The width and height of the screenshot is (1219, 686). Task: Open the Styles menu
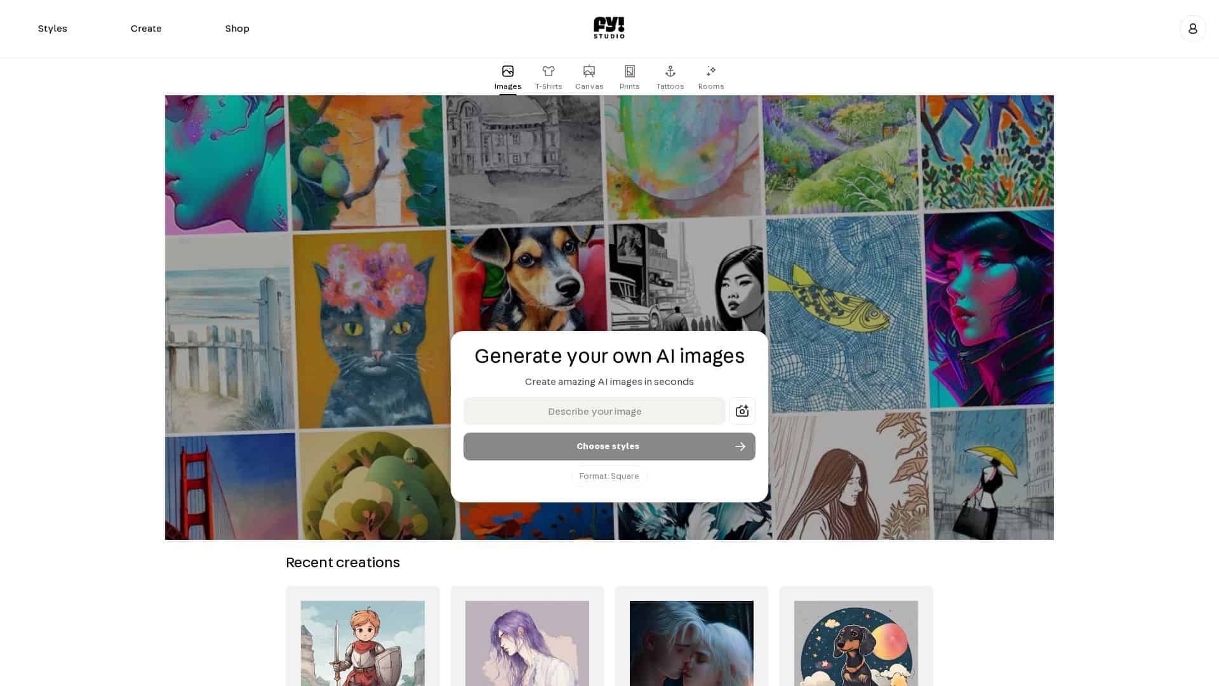(53, 28)
